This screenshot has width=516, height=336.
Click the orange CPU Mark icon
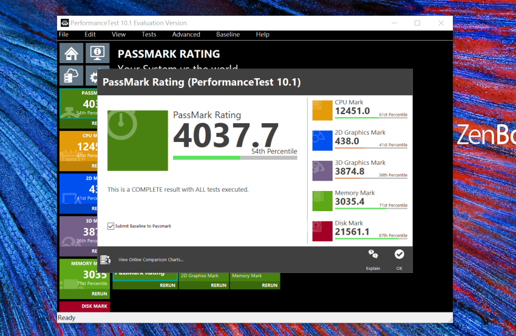322,110
